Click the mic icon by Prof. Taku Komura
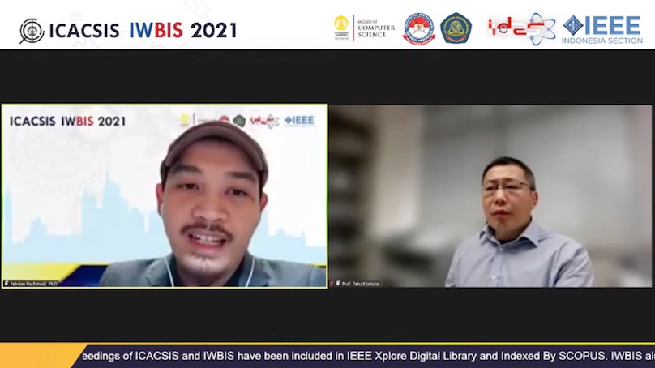 (x=337, y=284)
